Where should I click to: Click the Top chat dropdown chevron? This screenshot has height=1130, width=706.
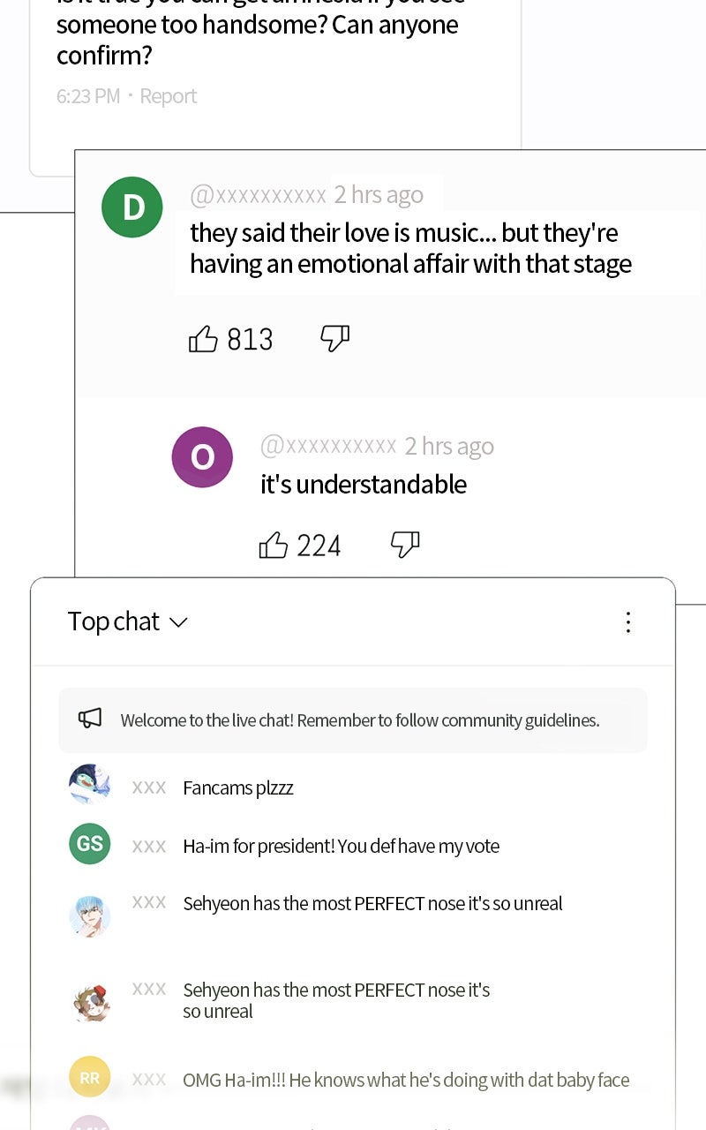click(178, 622)
